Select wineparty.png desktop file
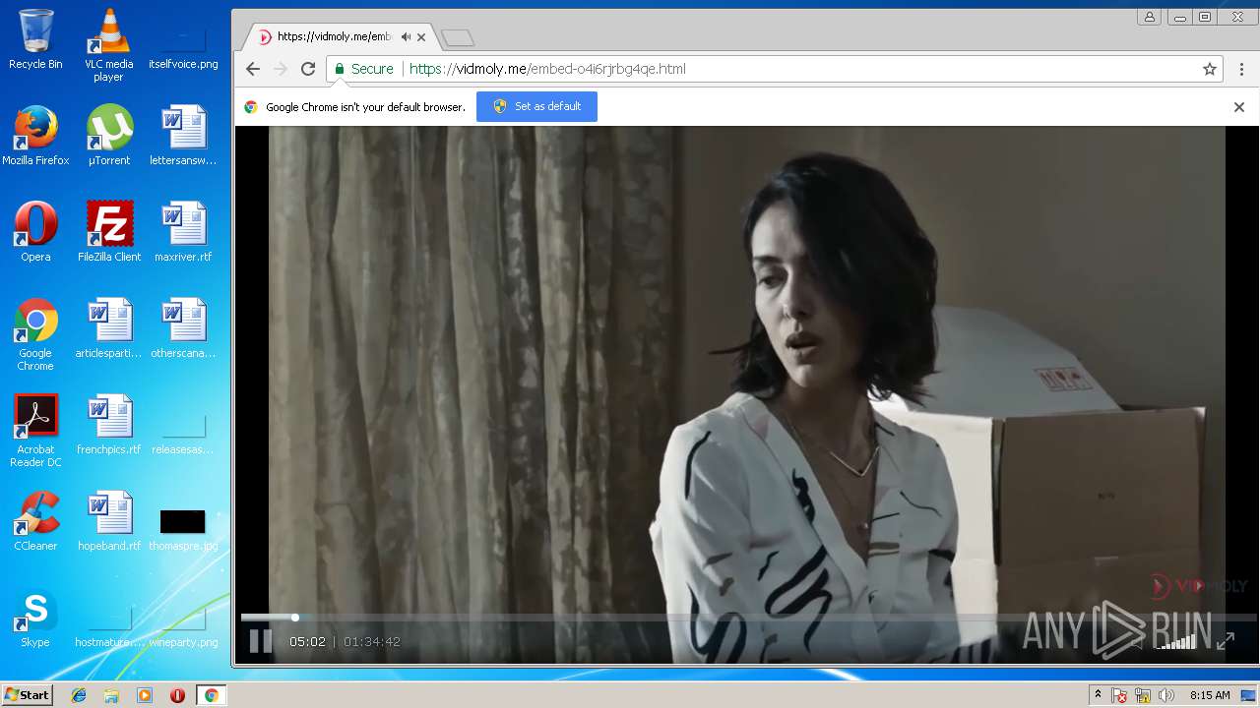Image resolution: width=1260 pixels, height=708 pixels. (183, 625)
